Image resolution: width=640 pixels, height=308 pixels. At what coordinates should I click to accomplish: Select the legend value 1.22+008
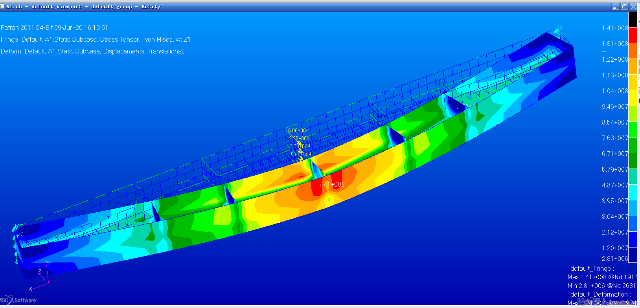[615, 59]
